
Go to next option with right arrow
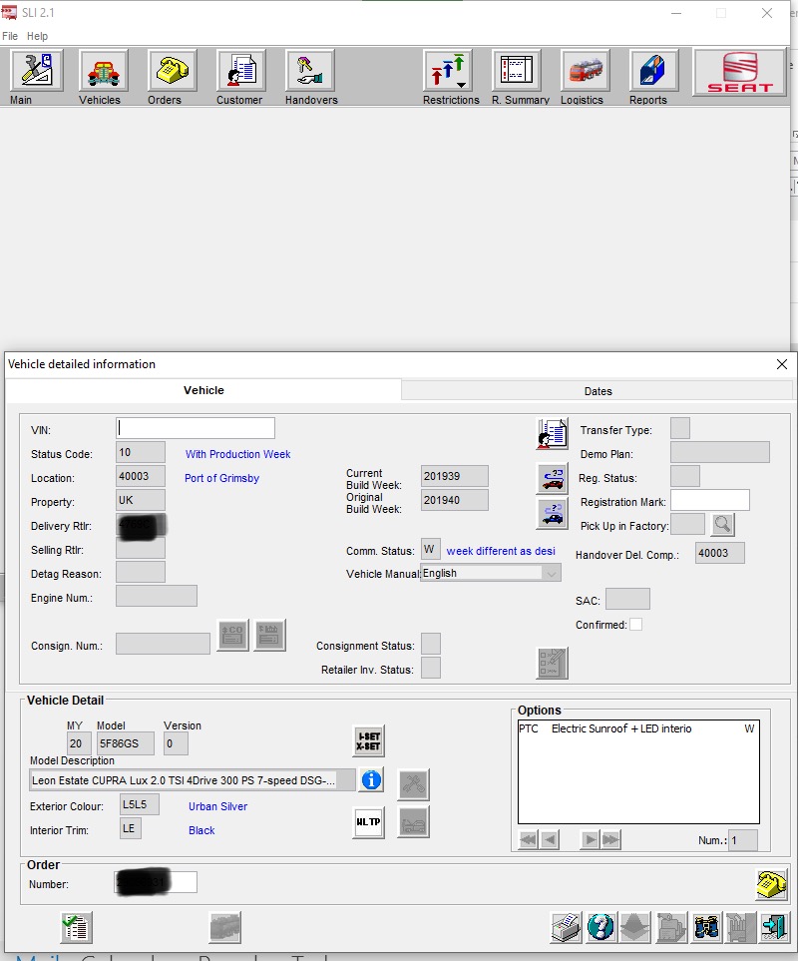pyautogui.click(x=590, y=839)
